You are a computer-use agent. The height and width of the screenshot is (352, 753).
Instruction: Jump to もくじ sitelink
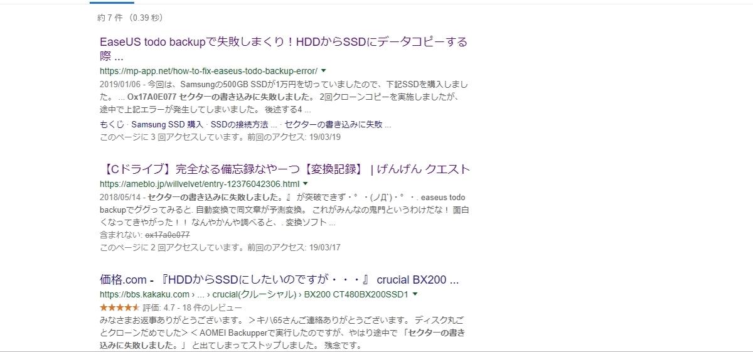112,124
